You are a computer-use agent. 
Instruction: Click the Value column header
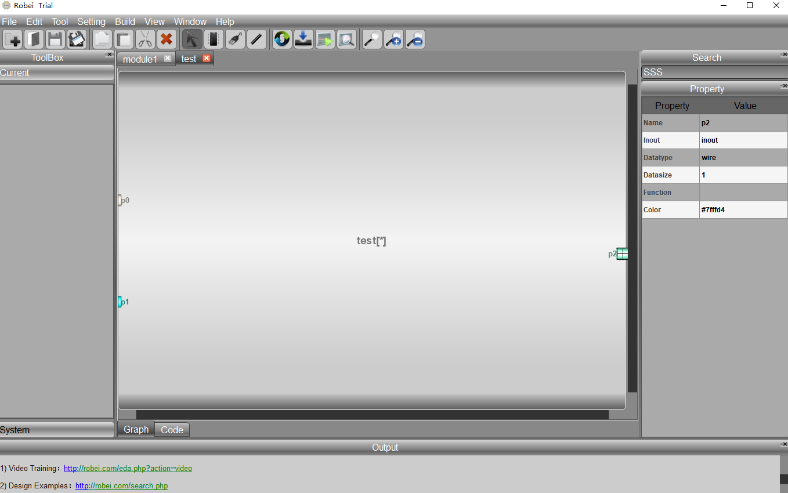(745, 106)
